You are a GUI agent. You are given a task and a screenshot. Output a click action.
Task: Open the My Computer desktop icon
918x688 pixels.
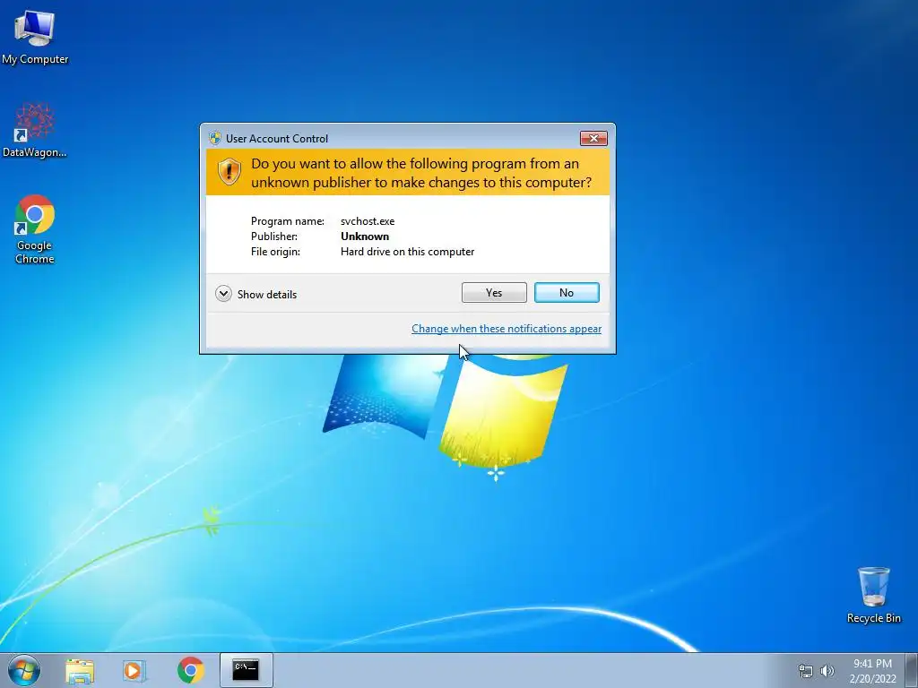35,36
